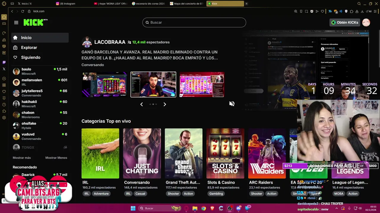Open the Grand Theft Auto category card
Viewport: 380px width, 213px height.
click(x=183, y=153)
